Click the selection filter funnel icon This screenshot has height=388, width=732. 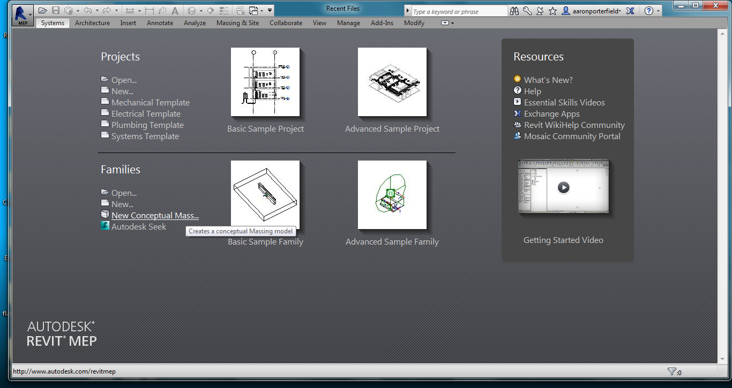pyautogui.click(x=671, y=371)
